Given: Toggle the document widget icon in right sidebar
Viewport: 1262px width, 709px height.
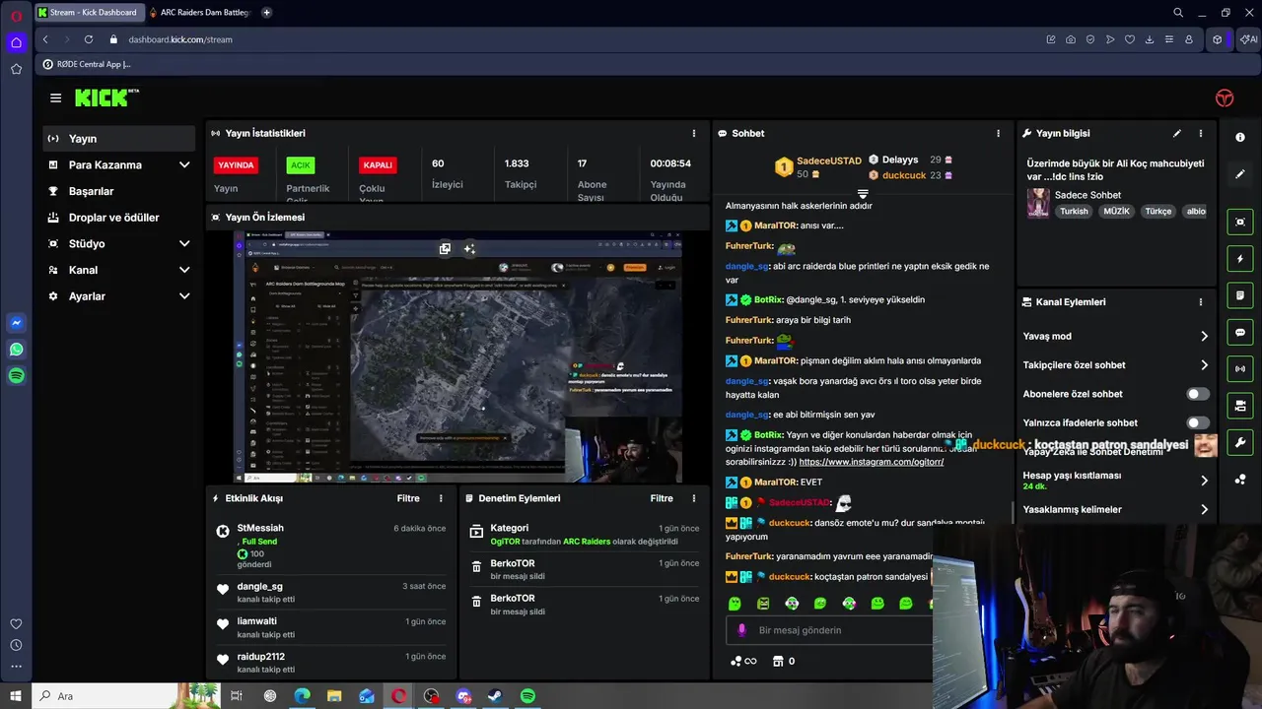Looking at the screenshot, I should [1240, 295].
